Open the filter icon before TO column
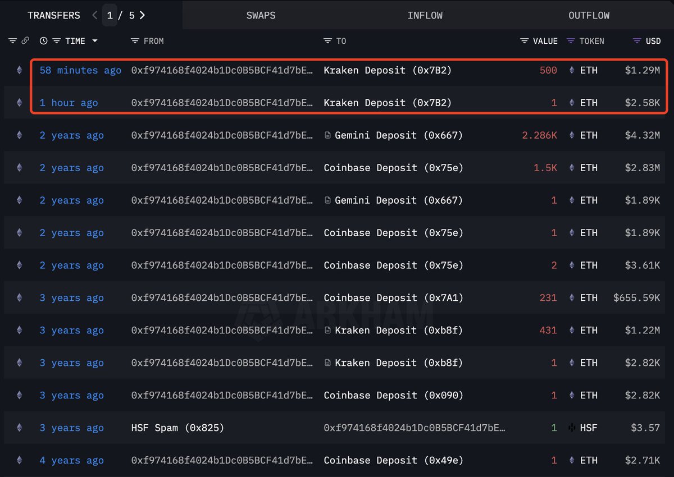Screen dimensions: 674x477 [328, 41]
